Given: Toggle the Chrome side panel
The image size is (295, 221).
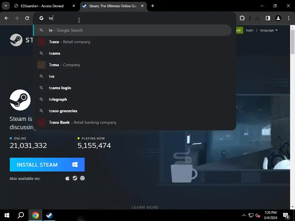Looking at the screenshot, I should pyautogui.click(x=268, y=18).
